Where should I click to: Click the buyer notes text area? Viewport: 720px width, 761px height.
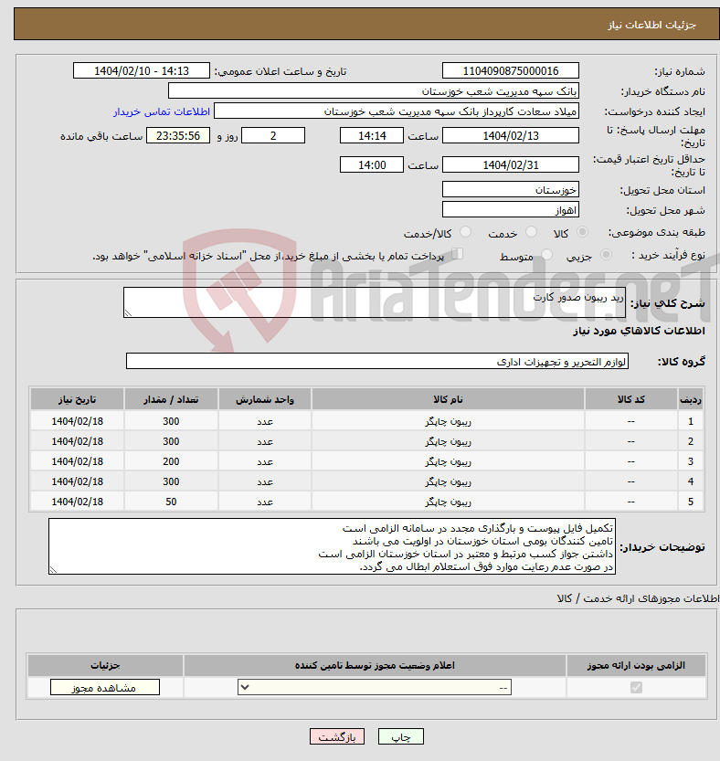click(332, 546)
